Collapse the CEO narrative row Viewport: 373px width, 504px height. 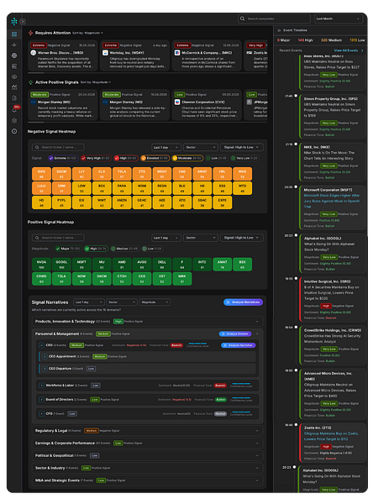pos(41,345)
